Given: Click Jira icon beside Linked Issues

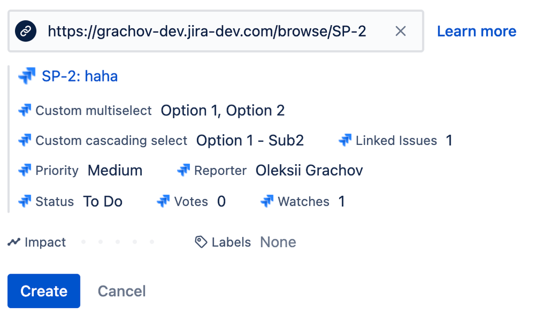Looking at the screenshot, I should 345,141.
